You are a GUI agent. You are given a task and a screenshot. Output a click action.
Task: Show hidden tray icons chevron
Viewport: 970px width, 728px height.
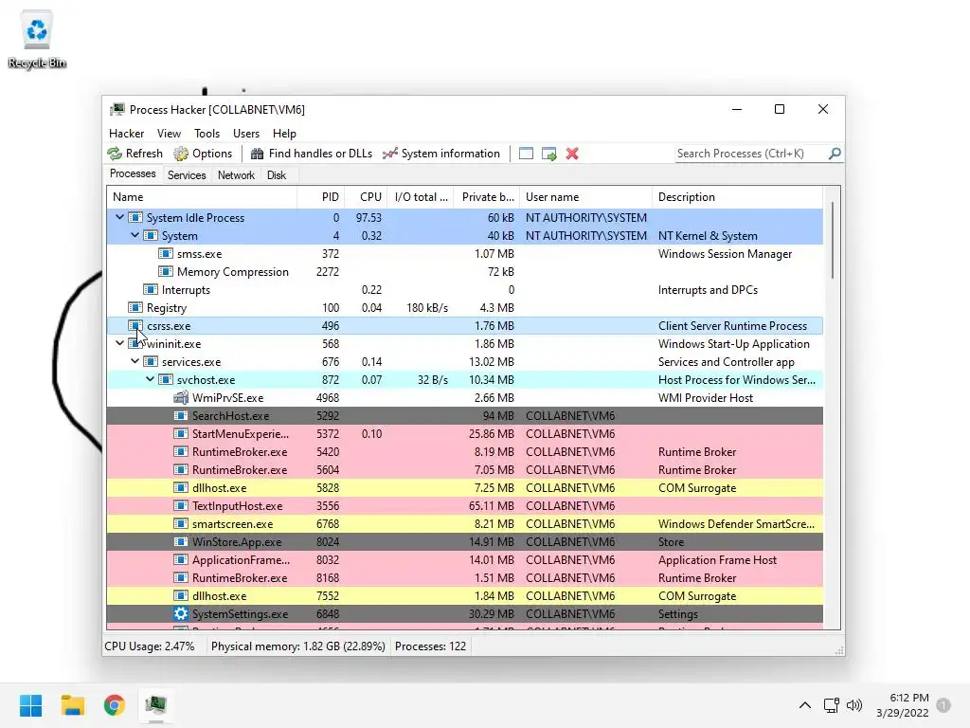tap(805, 705)
